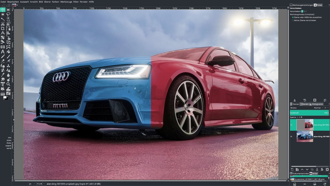
Task: Select the Paintbrush tool
Action: (8, 57)
